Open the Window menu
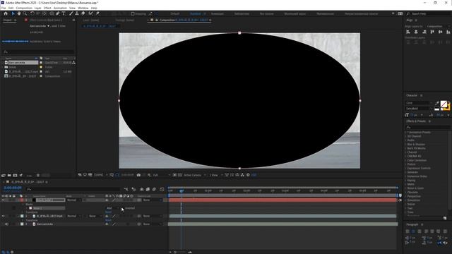Image resolution: width=452 pixels, height=254 pixels. click(83, 8)
